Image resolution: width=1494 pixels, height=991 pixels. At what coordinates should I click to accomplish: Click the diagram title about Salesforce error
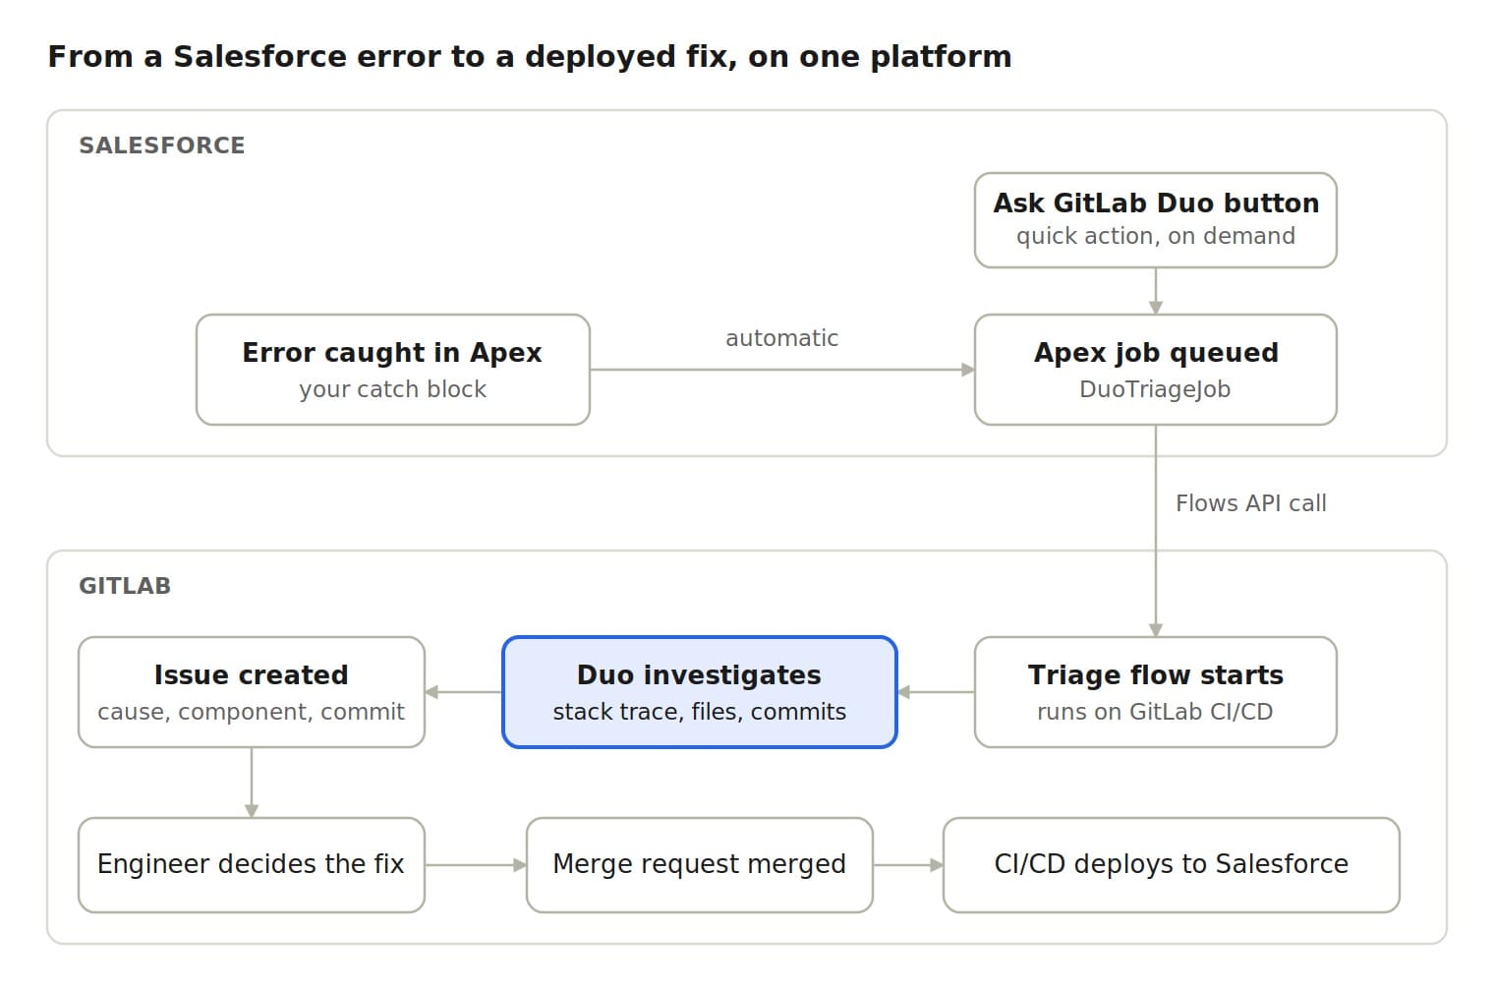(x=530, y=56)
